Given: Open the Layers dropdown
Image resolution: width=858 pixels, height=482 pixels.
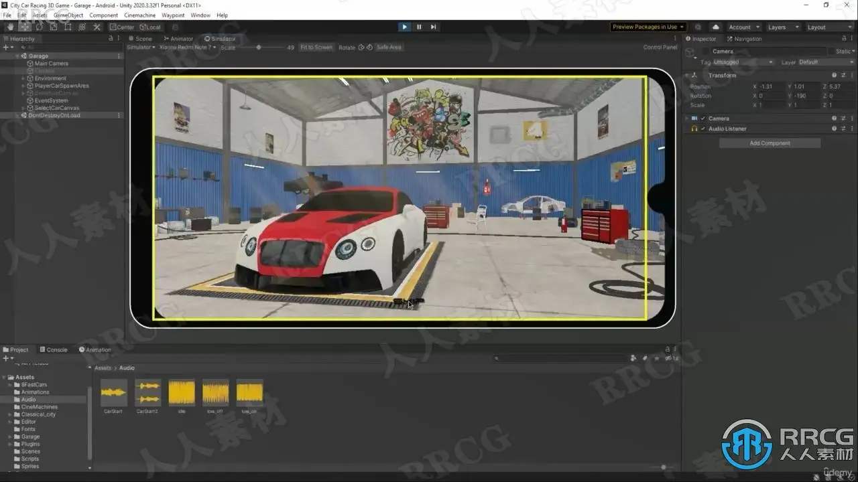Looking at the screenshot, I should 783,27.
